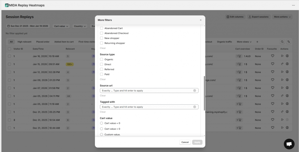Screen dimensions: 299x152
Task: Select the Cart value > 0 radio option
Action: coord(102,129)
